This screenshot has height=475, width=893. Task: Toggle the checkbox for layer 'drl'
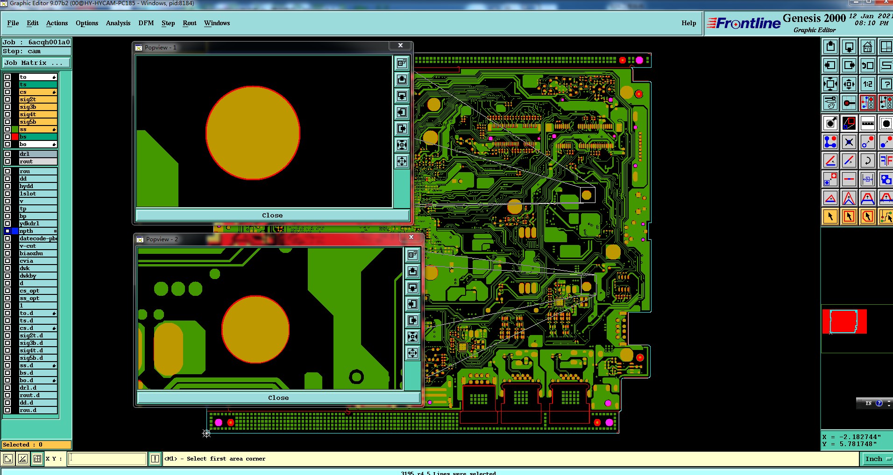(x=7, y=154)
